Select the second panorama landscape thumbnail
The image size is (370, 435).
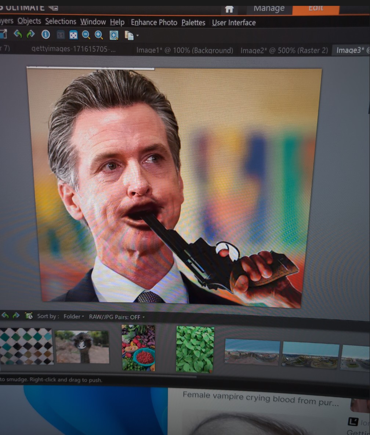click(310, 355)
